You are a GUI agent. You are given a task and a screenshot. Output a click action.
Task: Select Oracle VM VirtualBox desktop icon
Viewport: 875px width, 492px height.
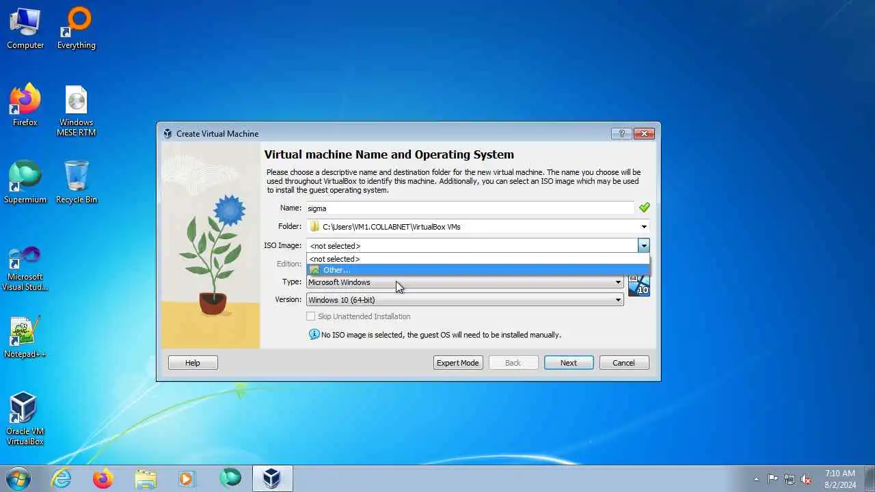click(x=25, y=419)
